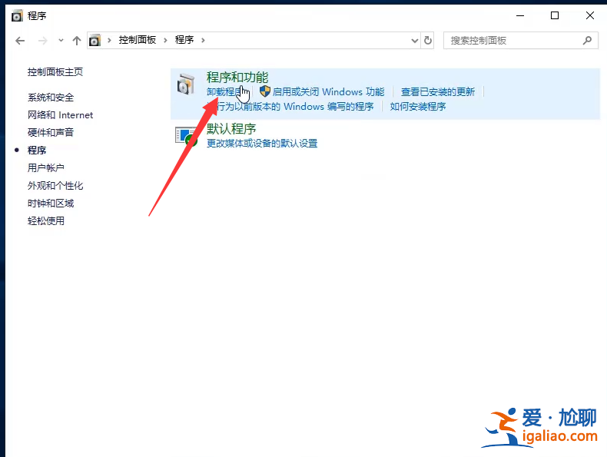
Task: Open 更改媒体或设备的默认设置
Action: click(262, 143)
